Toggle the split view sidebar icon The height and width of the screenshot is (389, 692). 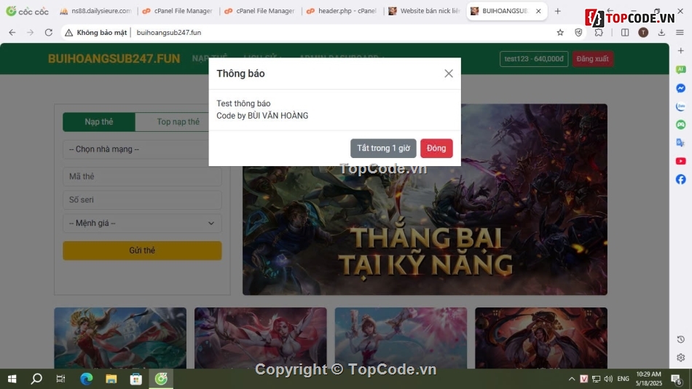pos(625,32)
